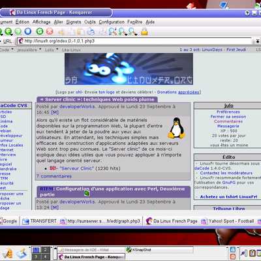261x261 pixels.
Task: Open the first developerWorks author link
Action: (77, 106)
